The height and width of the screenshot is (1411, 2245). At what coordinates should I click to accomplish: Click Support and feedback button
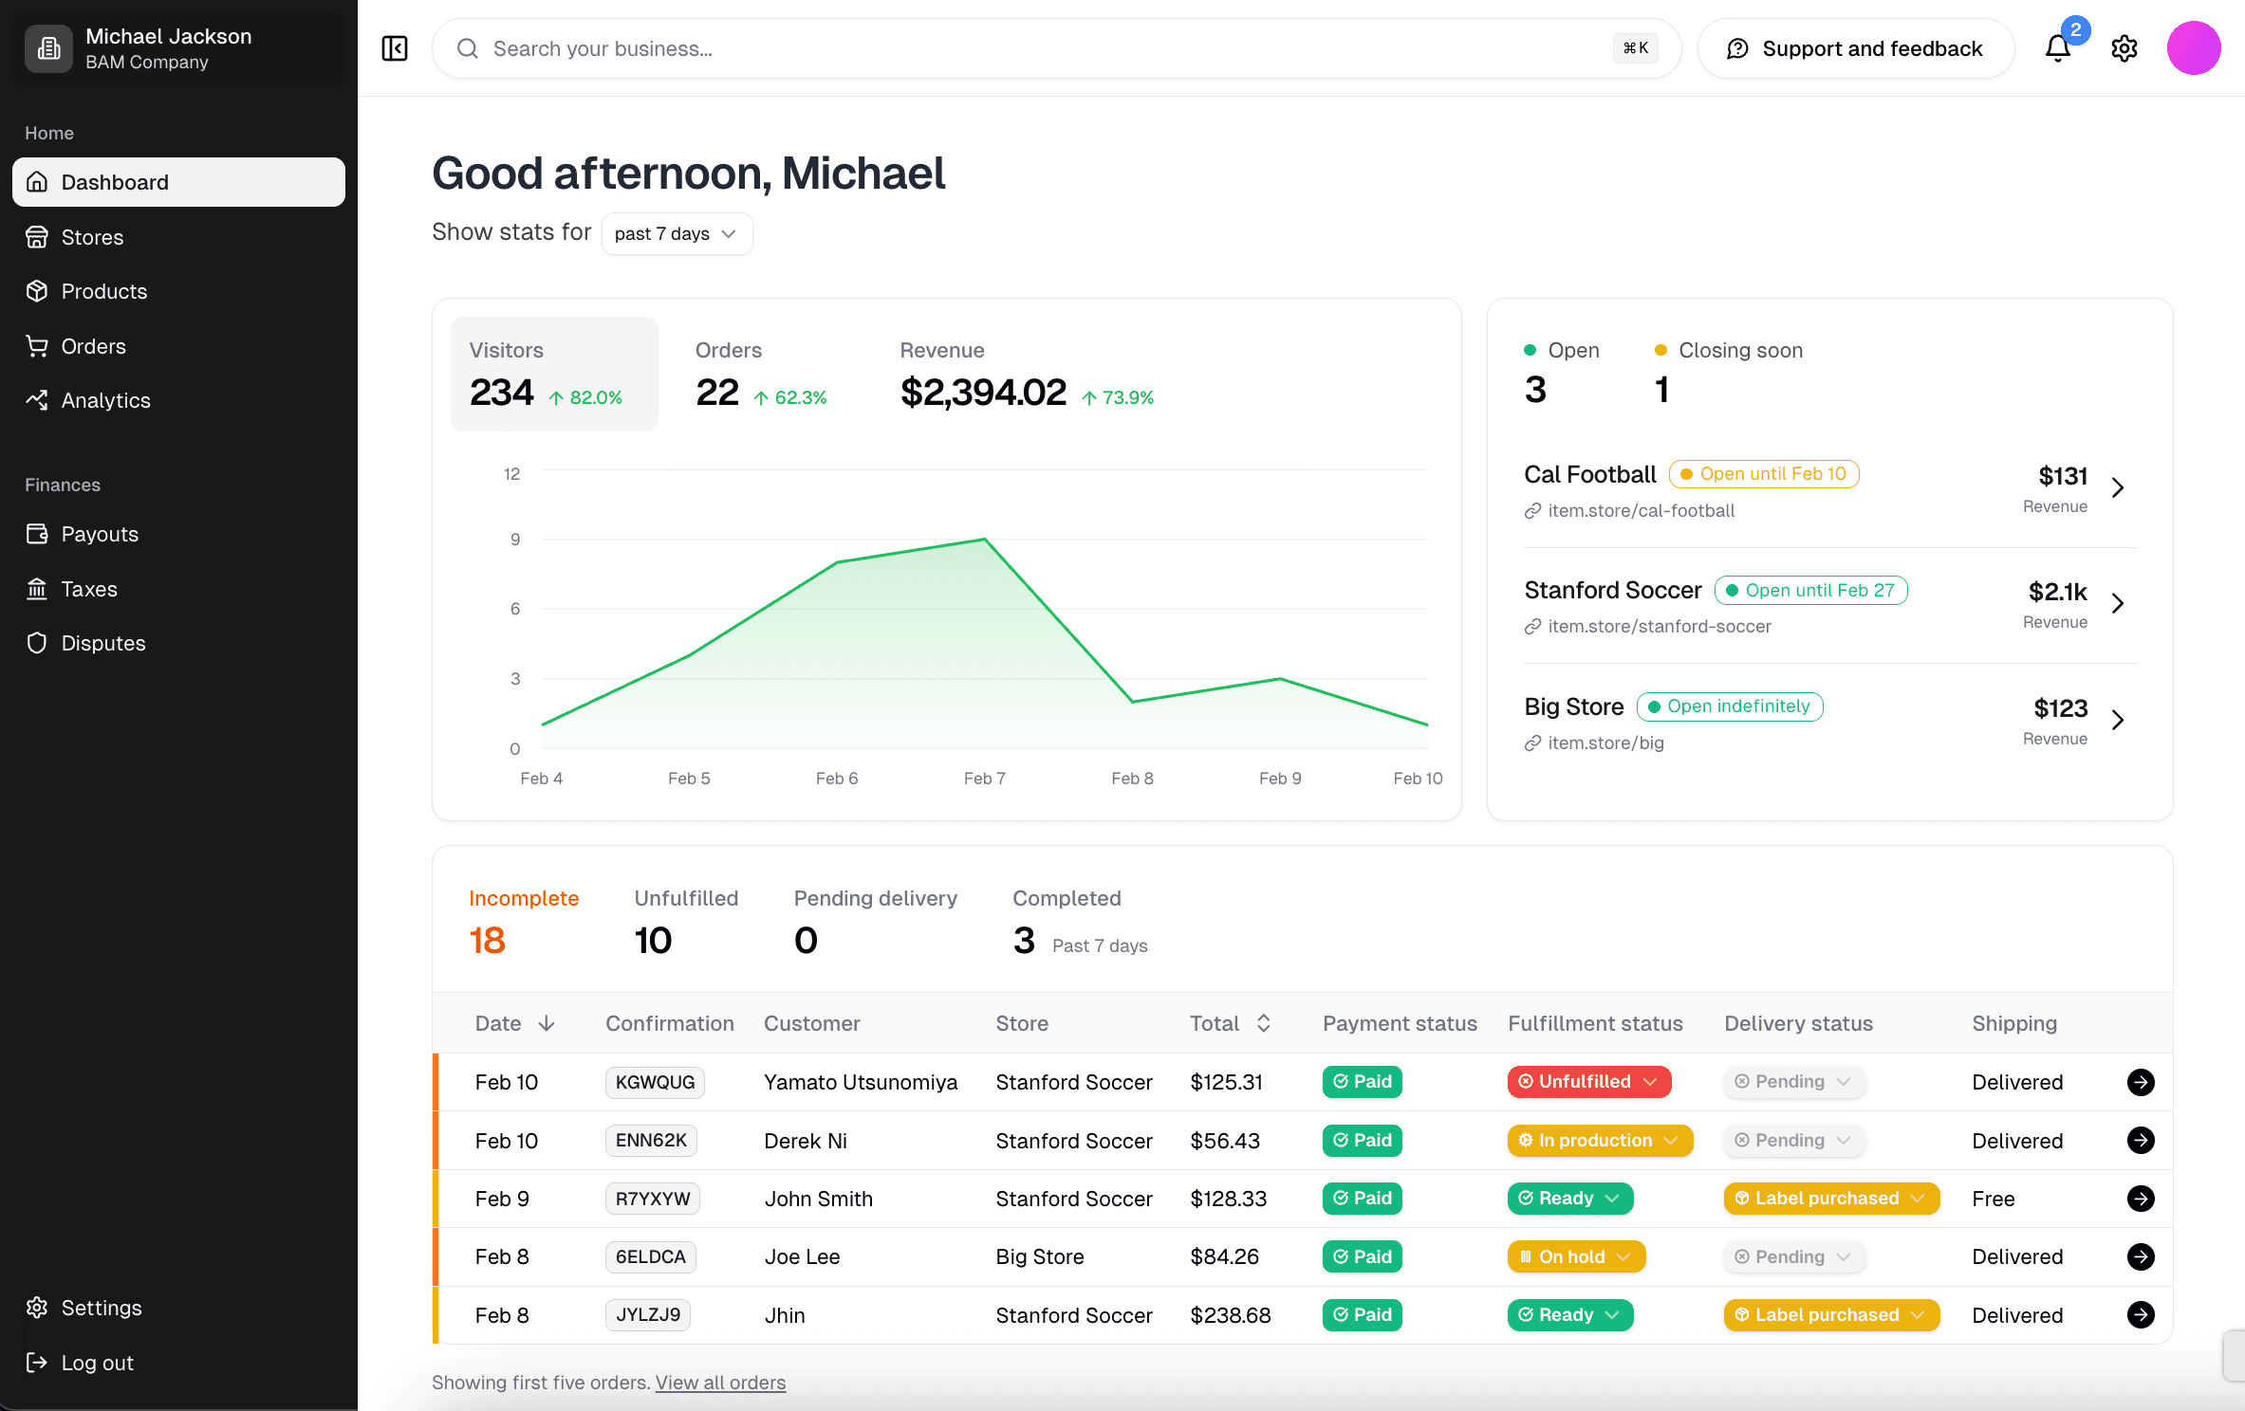[x=1855, y=48]
